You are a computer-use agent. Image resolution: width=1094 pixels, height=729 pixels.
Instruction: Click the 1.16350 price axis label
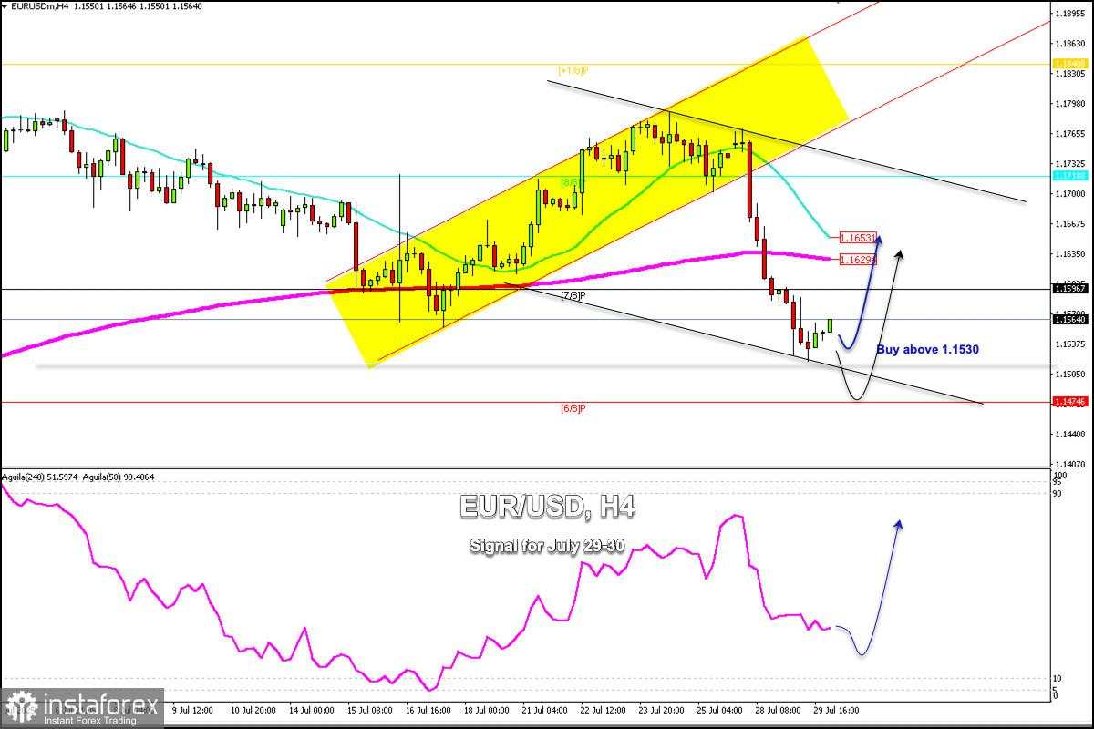(1069, 254)
